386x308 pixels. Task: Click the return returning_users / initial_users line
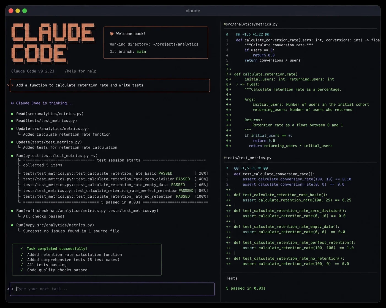click(x=291, y=146)
